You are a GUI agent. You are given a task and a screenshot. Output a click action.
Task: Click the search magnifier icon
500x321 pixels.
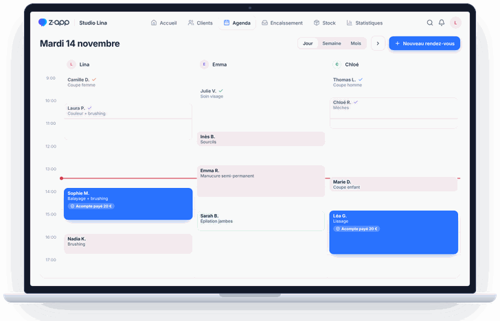430,23
